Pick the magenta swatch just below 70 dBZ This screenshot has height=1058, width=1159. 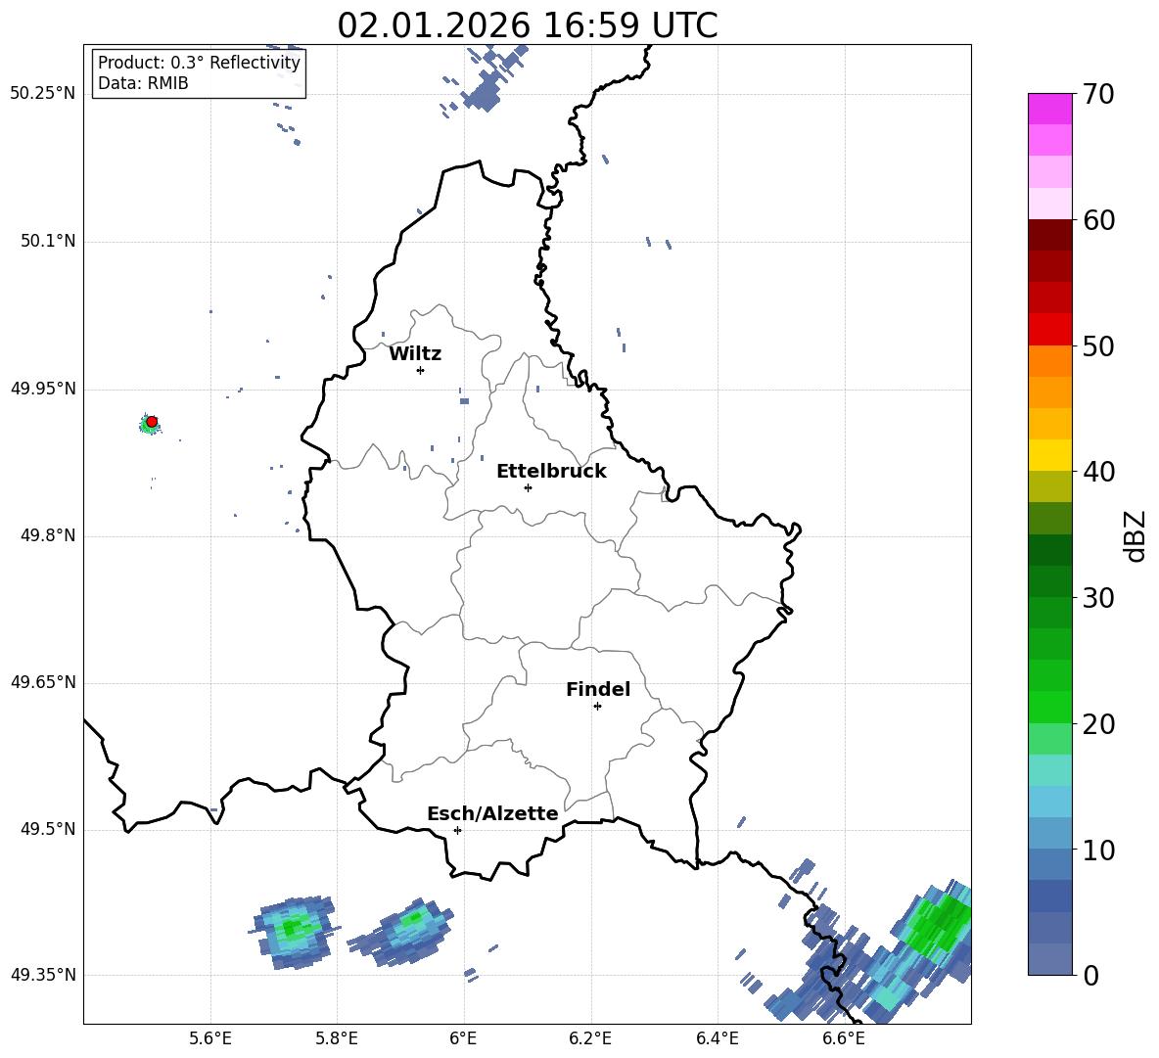1050,109
